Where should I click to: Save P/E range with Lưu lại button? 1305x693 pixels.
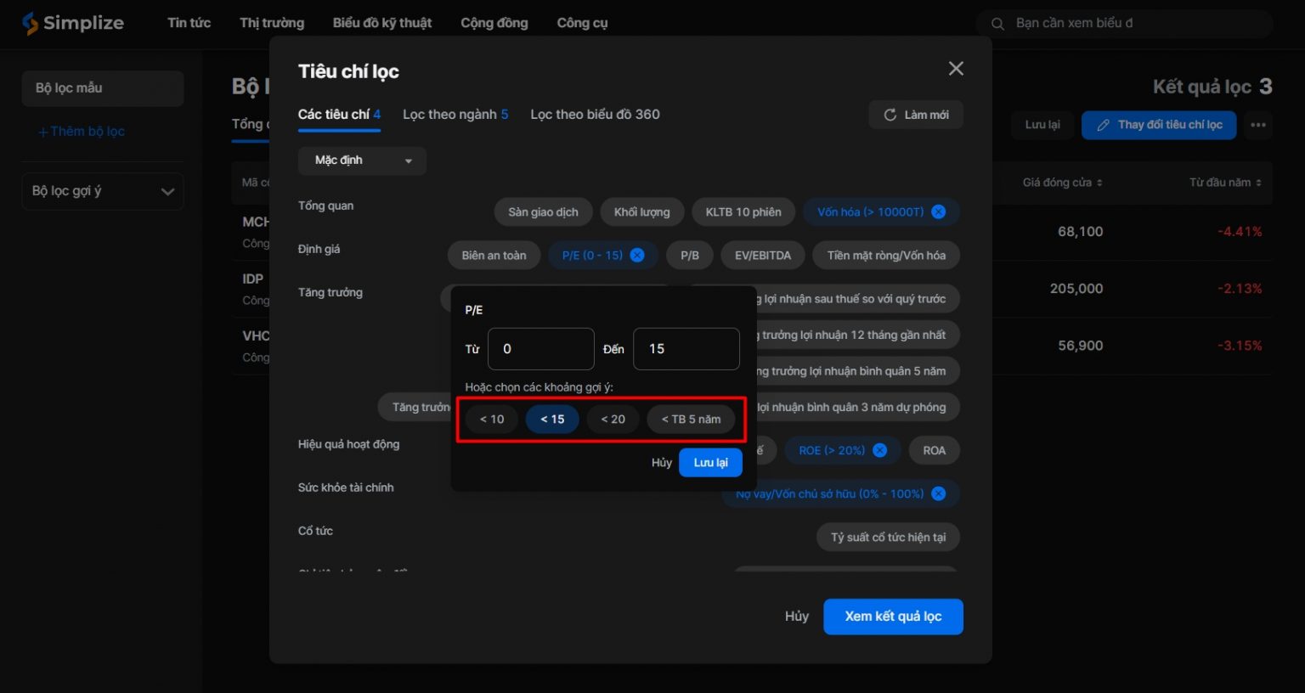(710, 463)
